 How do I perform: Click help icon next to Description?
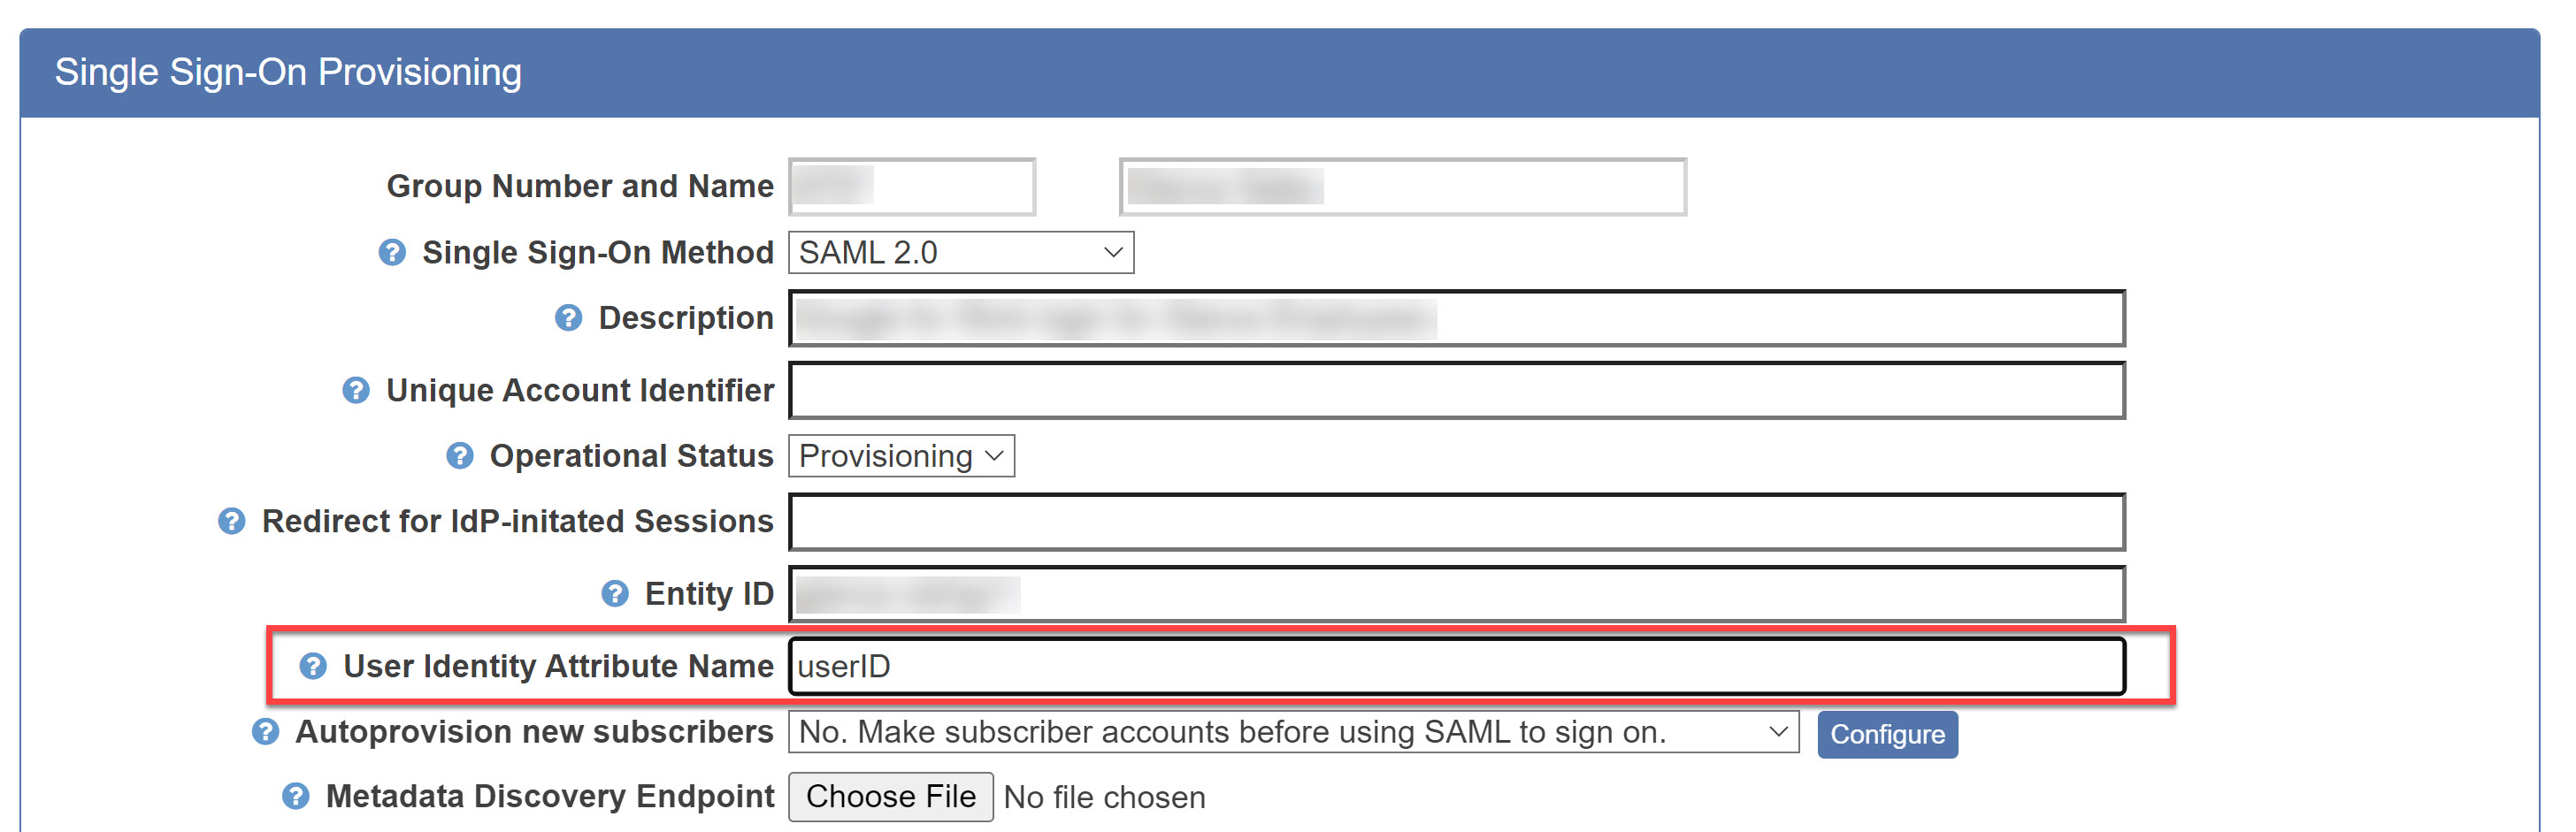pyautogui.click(x=568, y=318)
